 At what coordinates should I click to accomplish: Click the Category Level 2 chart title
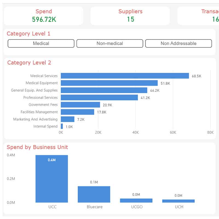point(29,63)
